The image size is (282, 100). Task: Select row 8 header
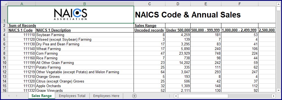[x=4, y=53]
